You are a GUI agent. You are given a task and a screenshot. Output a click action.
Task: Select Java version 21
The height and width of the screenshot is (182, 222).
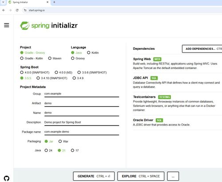(x=62, y=150)
